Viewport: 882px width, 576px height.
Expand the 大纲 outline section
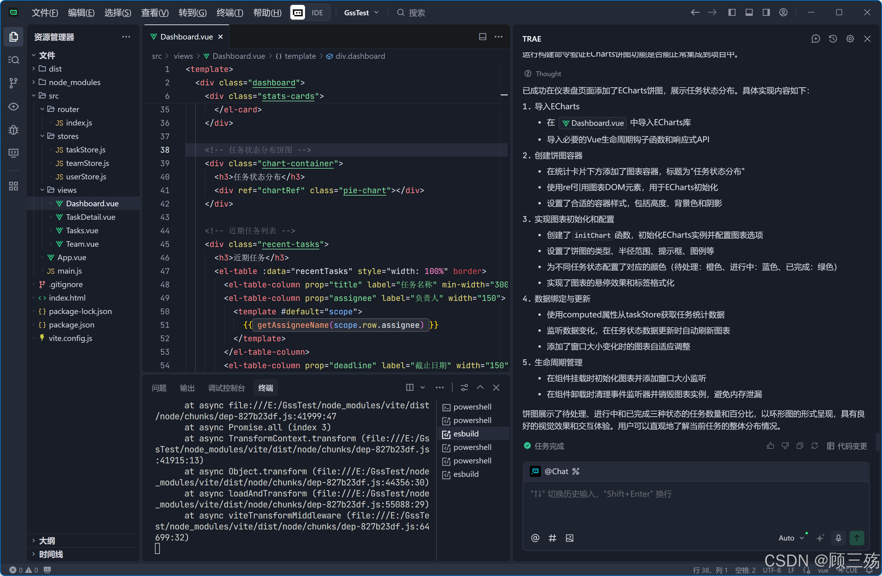(x=47, y=541)
